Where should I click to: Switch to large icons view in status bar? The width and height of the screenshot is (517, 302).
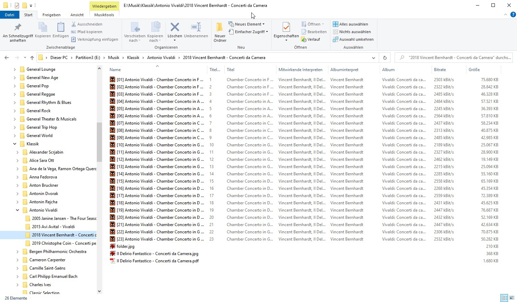(512, 298)
